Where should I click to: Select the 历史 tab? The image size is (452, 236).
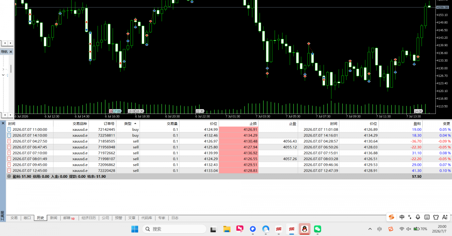point(40,218)
